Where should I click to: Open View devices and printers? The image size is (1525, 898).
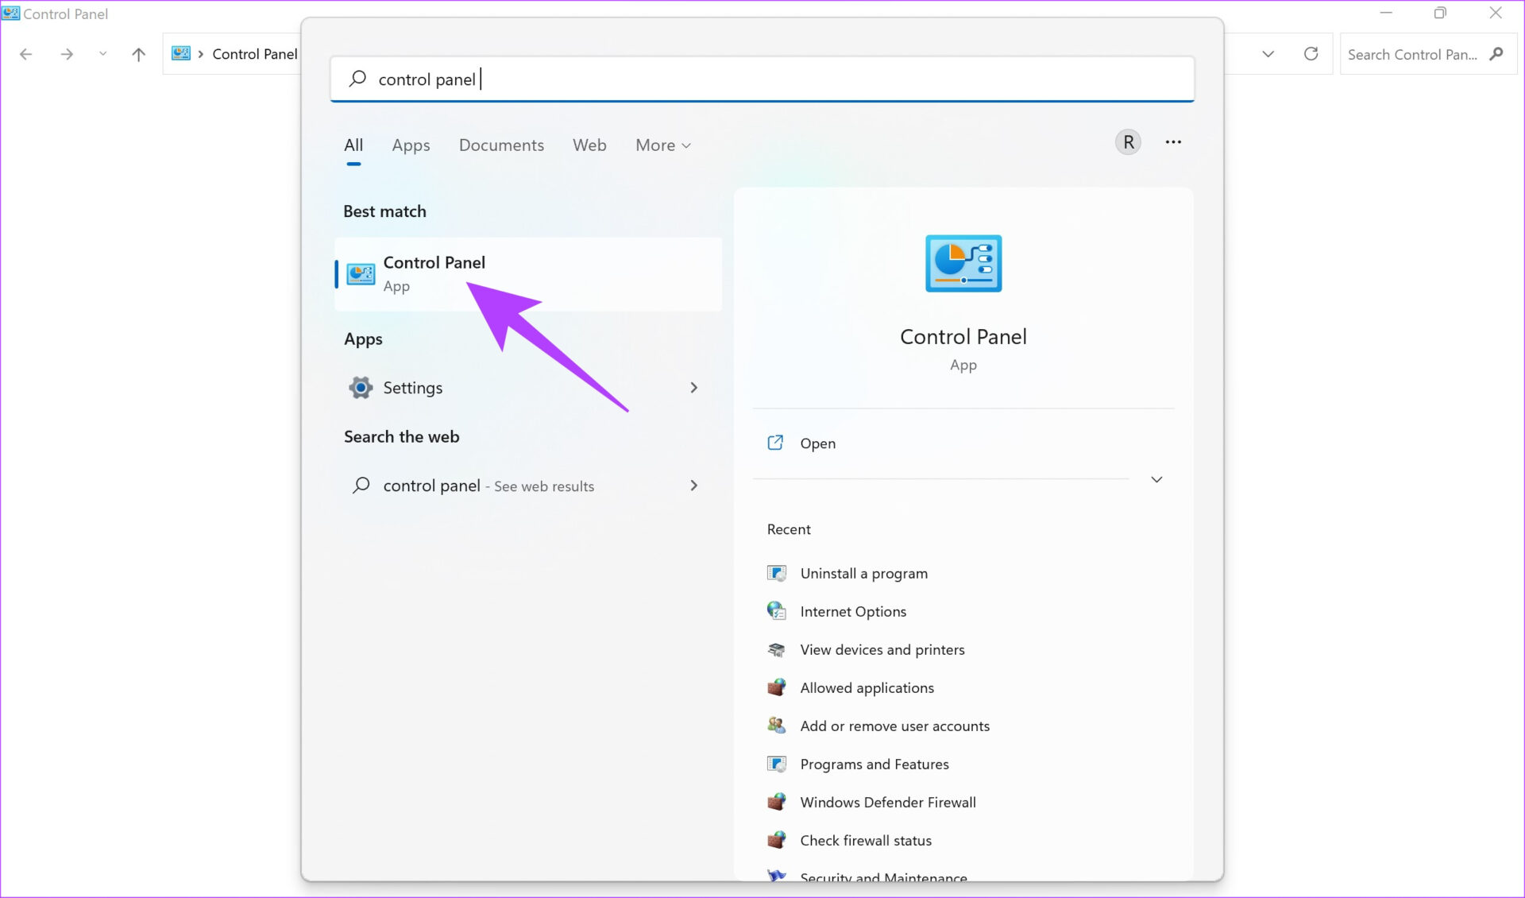[x=882, y=650]
